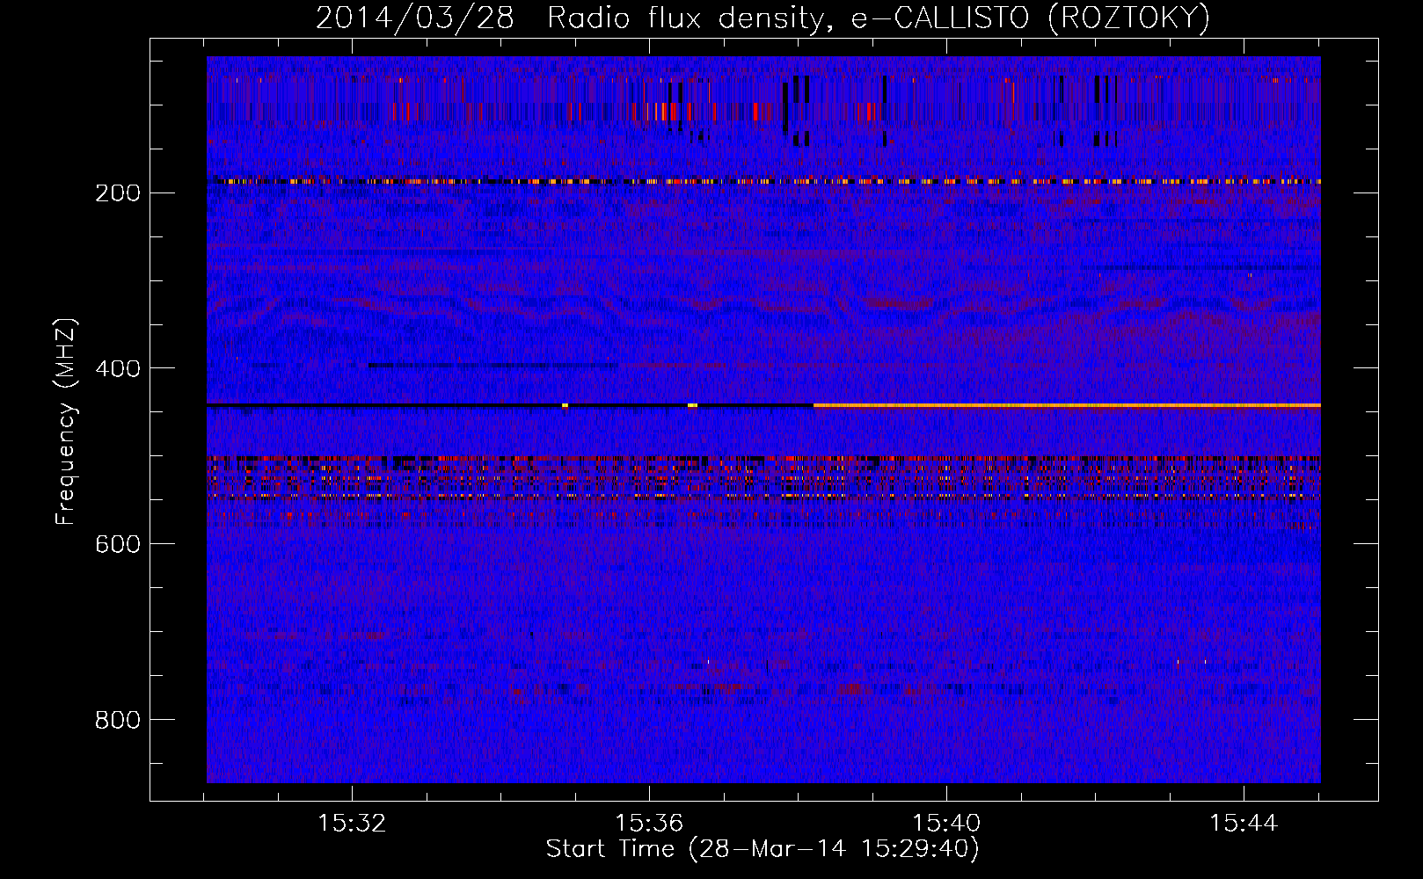Select the 200 MHz frequency axis label
1423x879 pixels.
click(117, 193)
